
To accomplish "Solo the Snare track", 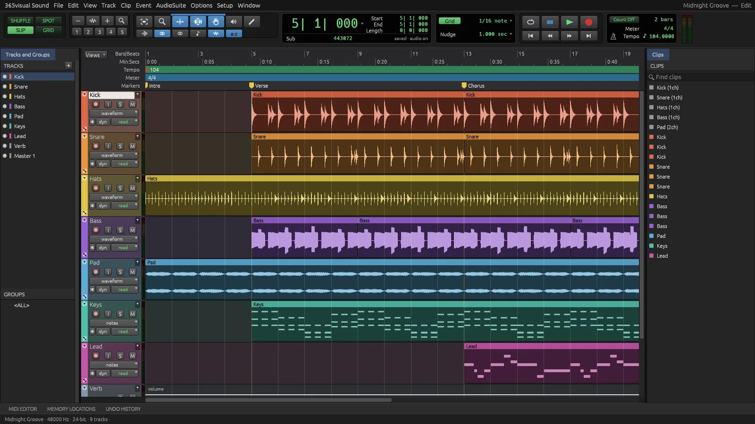I will [x=120, y=146].
